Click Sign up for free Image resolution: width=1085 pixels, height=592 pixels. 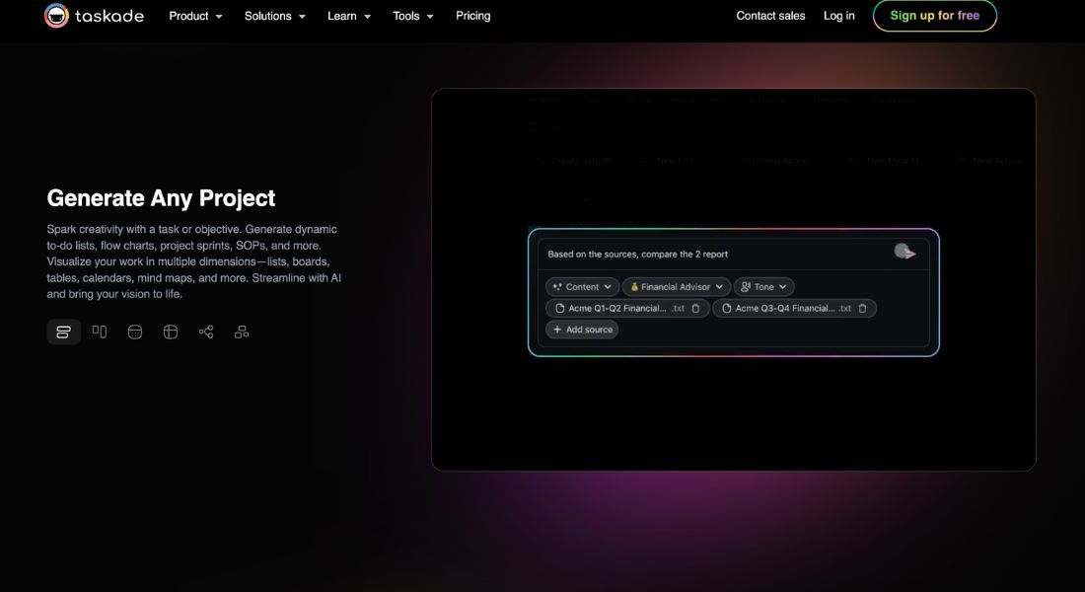(935, 15)
